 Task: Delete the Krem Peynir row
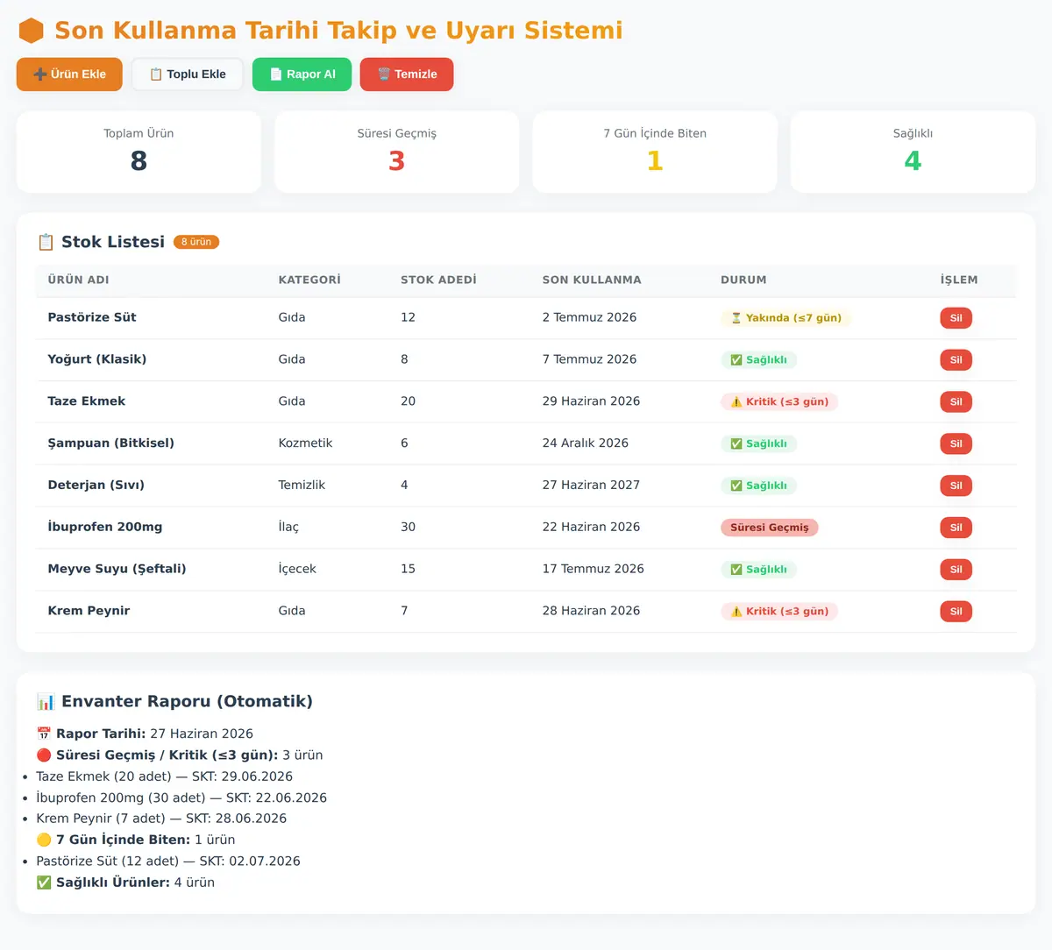tap(956, 612)
